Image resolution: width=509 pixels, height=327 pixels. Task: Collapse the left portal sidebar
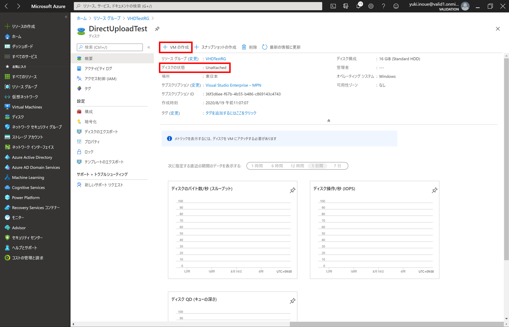(66, 17)
